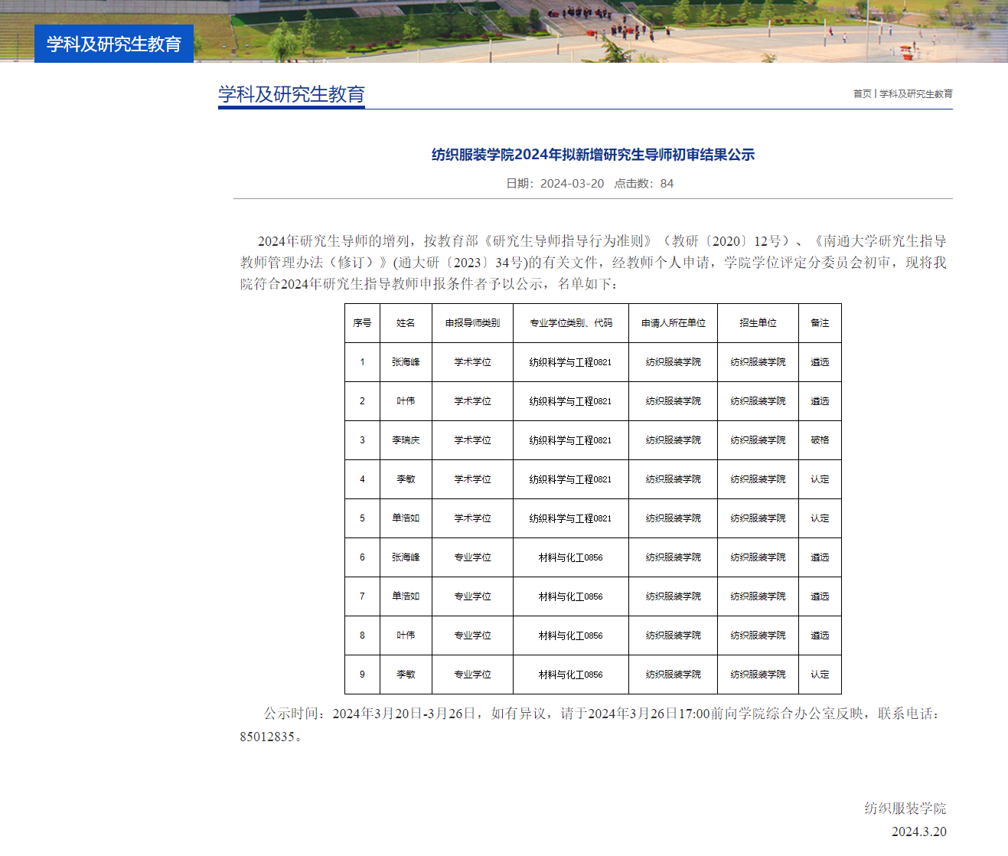This screenshot has width=1008, height=856.
Task: Click the blue "学科及研究生教育" banner label
Action: click(x=114, y=44)
